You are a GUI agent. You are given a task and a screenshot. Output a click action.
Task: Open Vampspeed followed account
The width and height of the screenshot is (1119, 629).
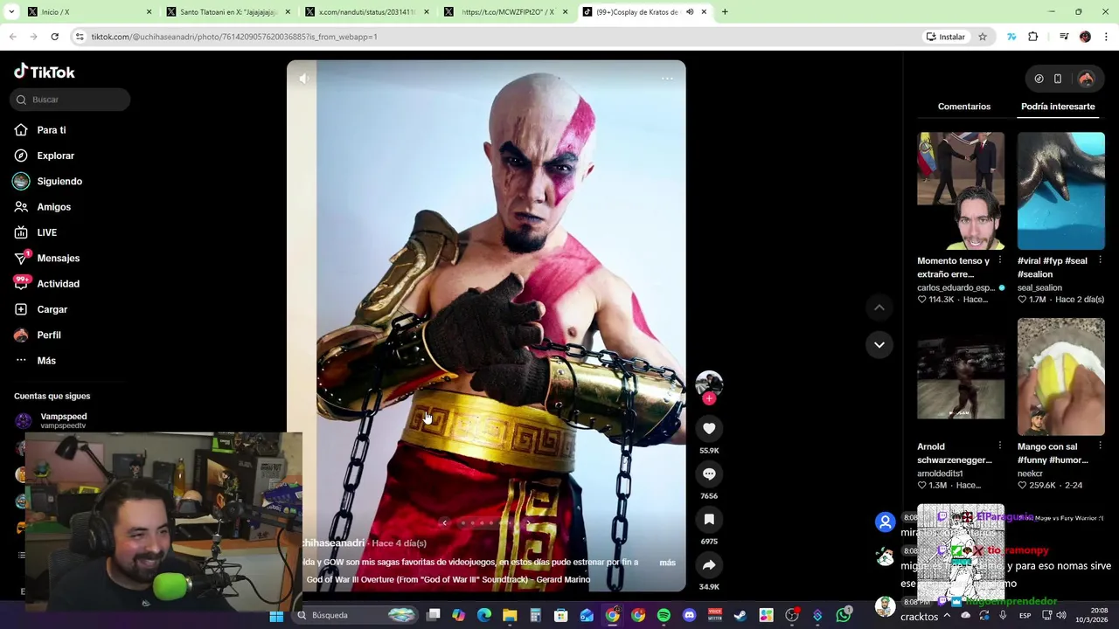coord(63,420)
